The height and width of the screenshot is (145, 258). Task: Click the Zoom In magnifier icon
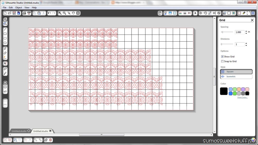[x=60, y=13]
